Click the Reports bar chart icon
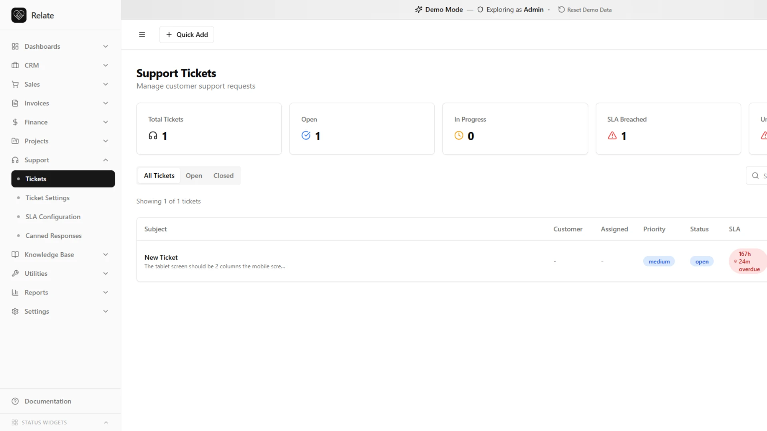 pos(15,293)
